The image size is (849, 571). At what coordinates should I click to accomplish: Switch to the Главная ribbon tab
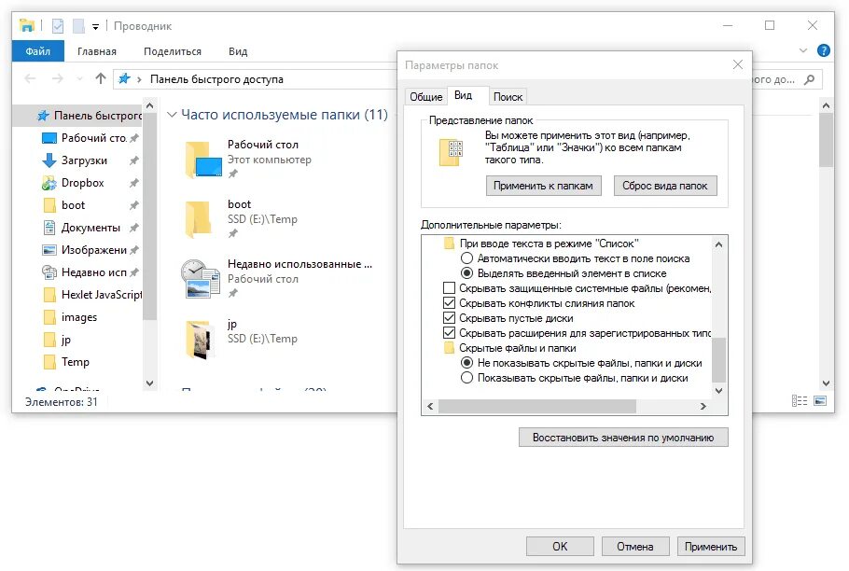pyautogui.click(x=96, y=51)
